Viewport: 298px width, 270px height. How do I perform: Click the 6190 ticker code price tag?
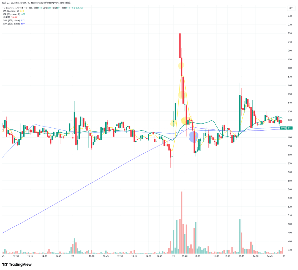(x=283, y=128)
